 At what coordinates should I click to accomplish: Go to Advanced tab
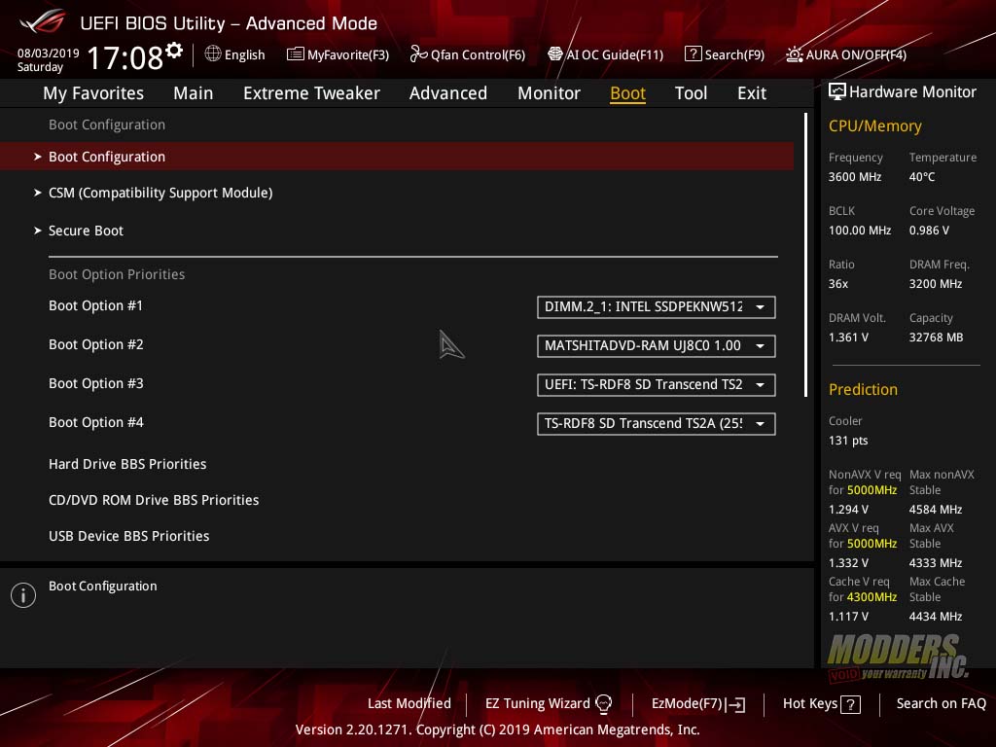447,93
